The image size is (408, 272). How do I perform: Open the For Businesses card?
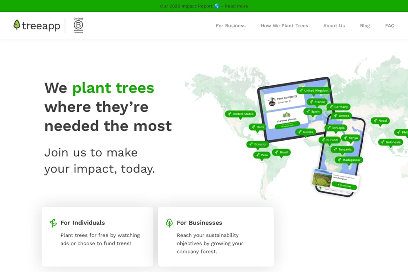click(216, 237)
